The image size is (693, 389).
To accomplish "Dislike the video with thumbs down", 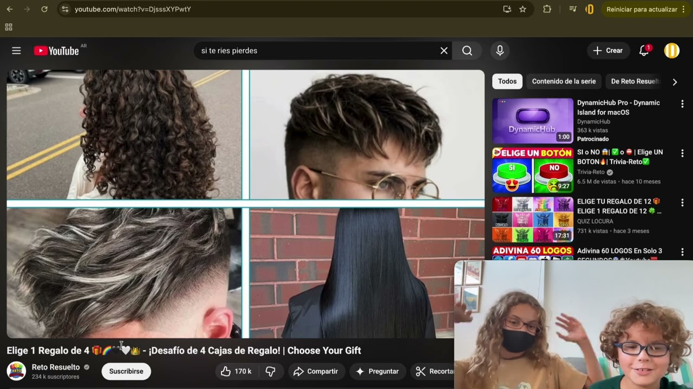I will (271, 371).
